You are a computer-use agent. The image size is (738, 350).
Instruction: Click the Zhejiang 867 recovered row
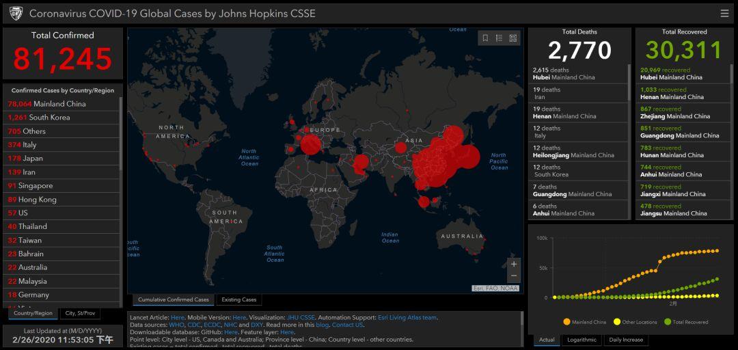pos(683,113)
